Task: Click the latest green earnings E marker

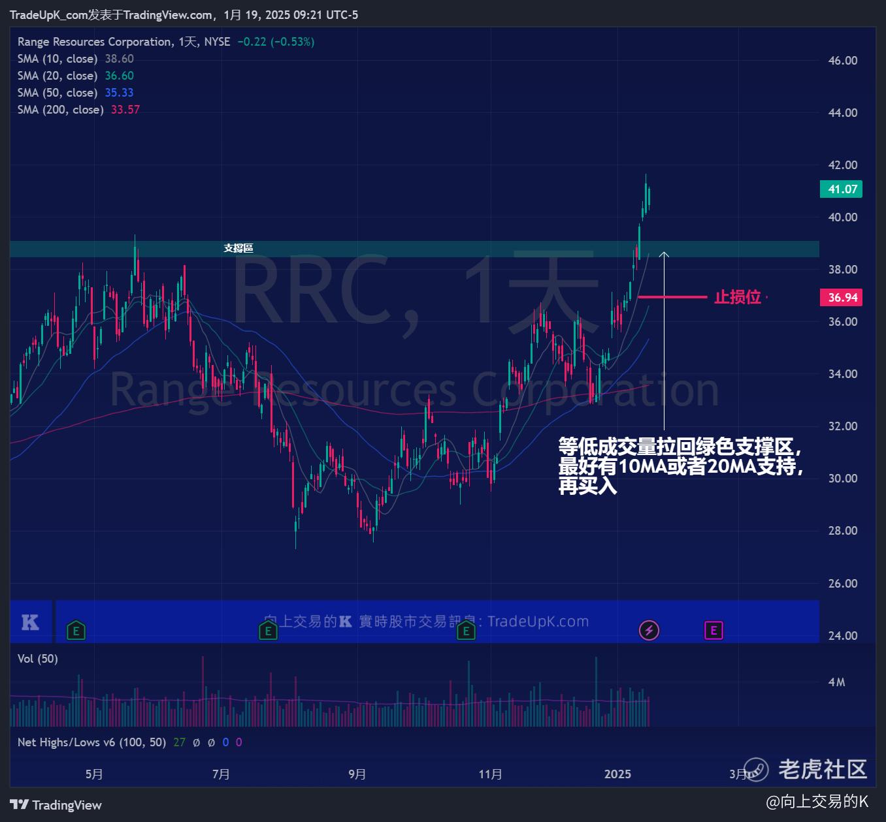Action: (466, 631)
